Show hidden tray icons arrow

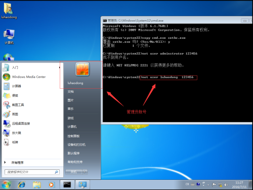tap(208, 185)
